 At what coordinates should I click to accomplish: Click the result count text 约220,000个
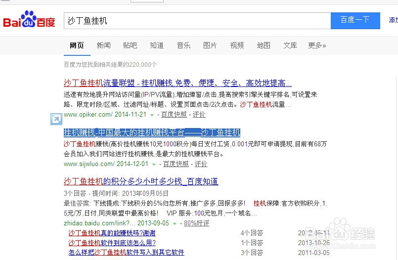pyautogui.click(x=140, y=65)
